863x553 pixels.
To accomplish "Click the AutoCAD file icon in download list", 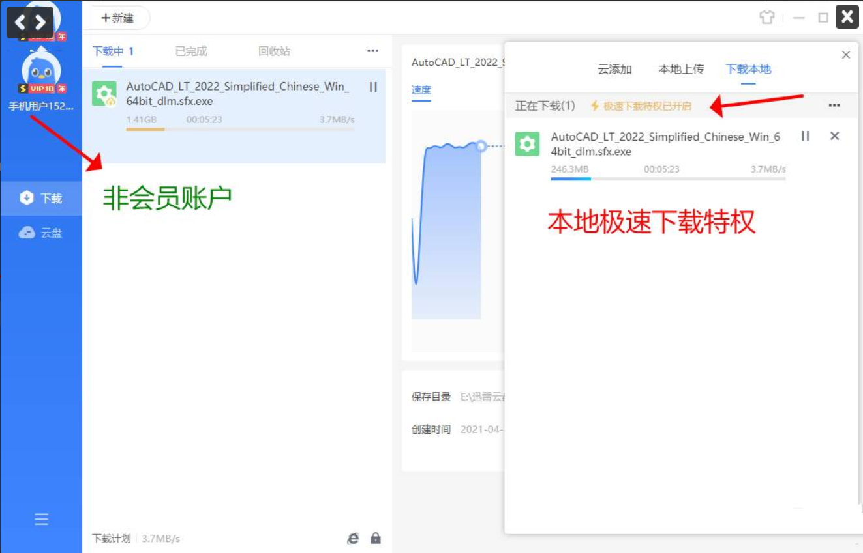I will [x=104, y=94].
